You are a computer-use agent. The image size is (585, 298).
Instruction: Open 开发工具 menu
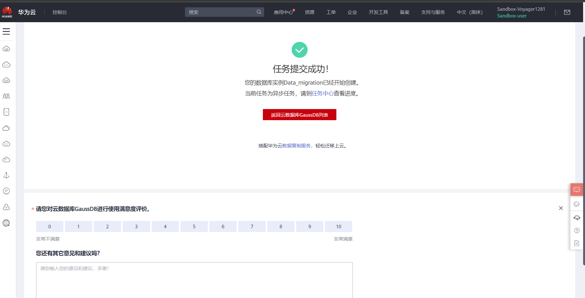click(x=378, y=12)
